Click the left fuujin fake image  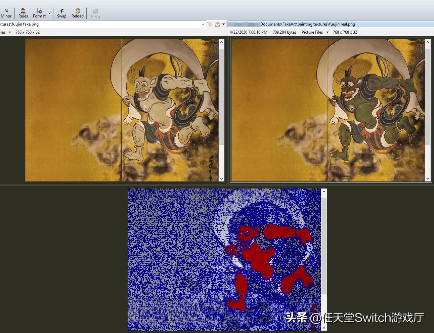pyautogui.click(x=122, y=110)
